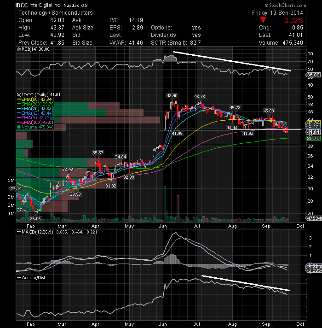
Task: Click the 43.34 yellow tag on the price axis
Action: coord(313,123)
